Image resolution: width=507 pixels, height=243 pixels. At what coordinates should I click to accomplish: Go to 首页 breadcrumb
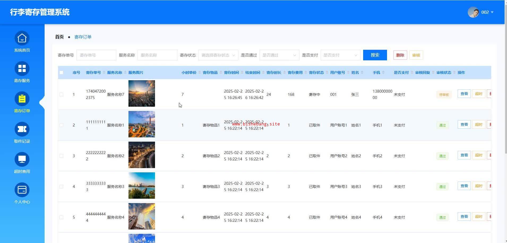click(59, 37)
